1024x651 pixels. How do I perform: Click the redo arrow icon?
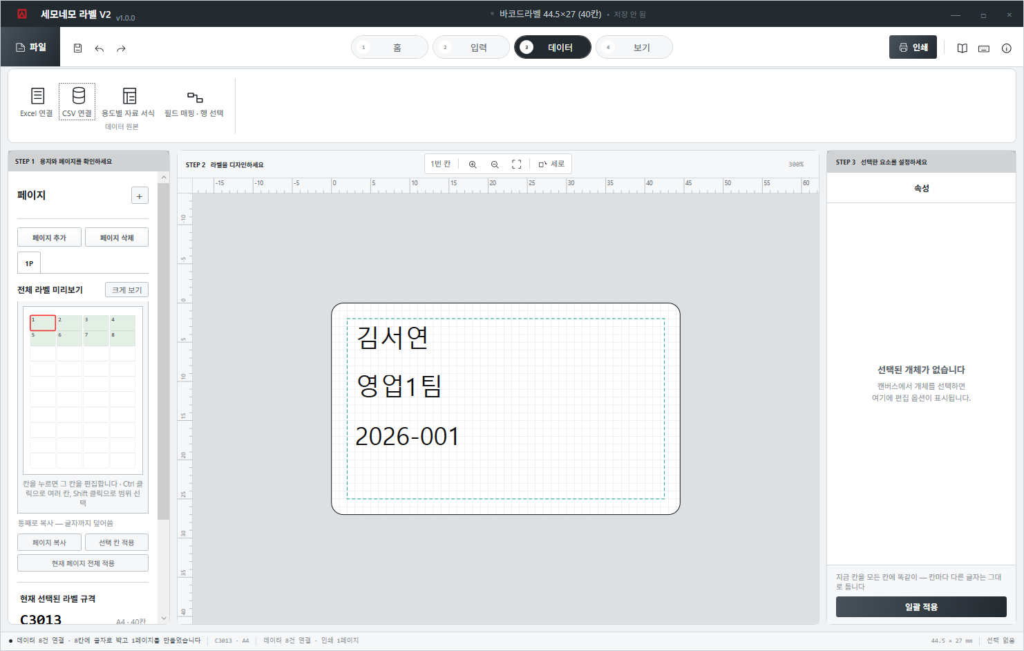point(122,48)
